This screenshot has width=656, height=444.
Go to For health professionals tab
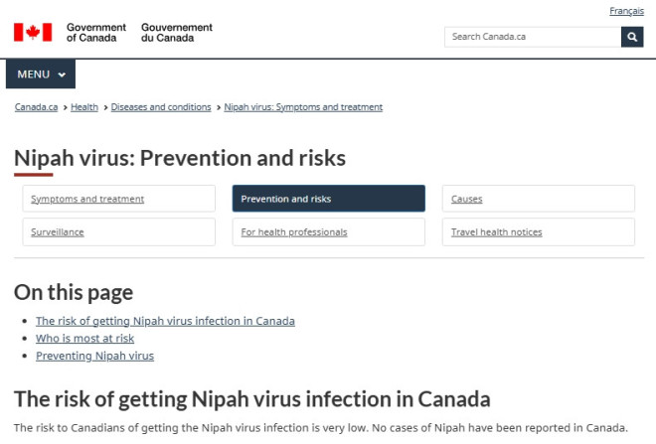click(x=294, y=232)
